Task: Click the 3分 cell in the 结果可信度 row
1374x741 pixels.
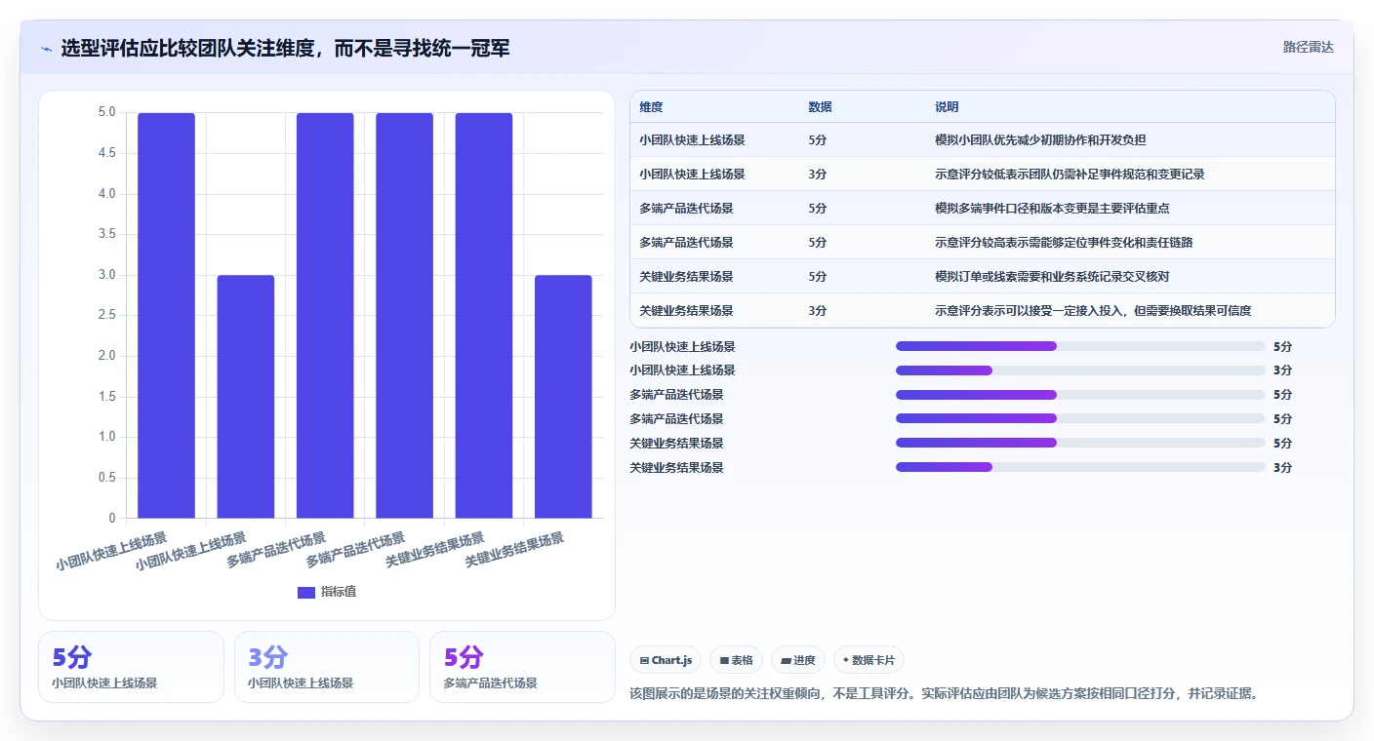Action: click(818, 311)
